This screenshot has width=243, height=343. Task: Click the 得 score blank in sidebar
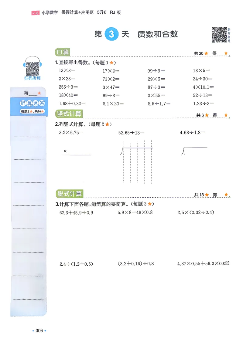coord(32,93)
